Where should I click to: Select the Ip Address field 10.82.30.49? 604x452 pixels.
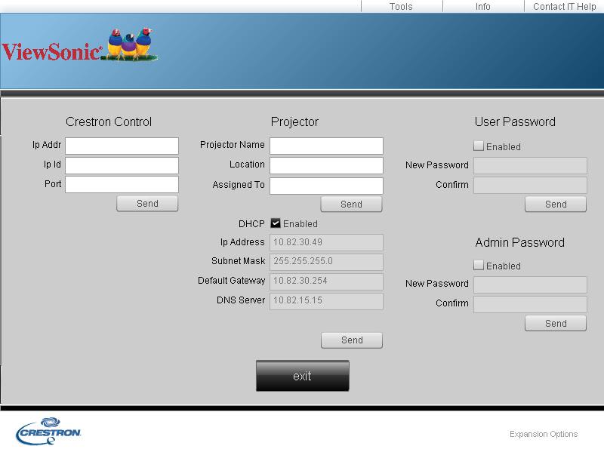(x=326, y=242)
